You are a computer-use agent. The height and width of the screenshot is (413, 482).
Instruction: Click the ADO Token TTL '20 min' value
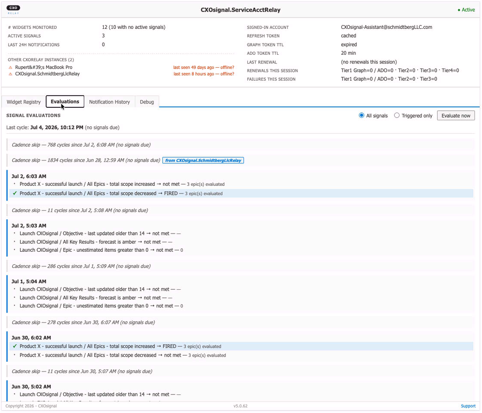348,53
